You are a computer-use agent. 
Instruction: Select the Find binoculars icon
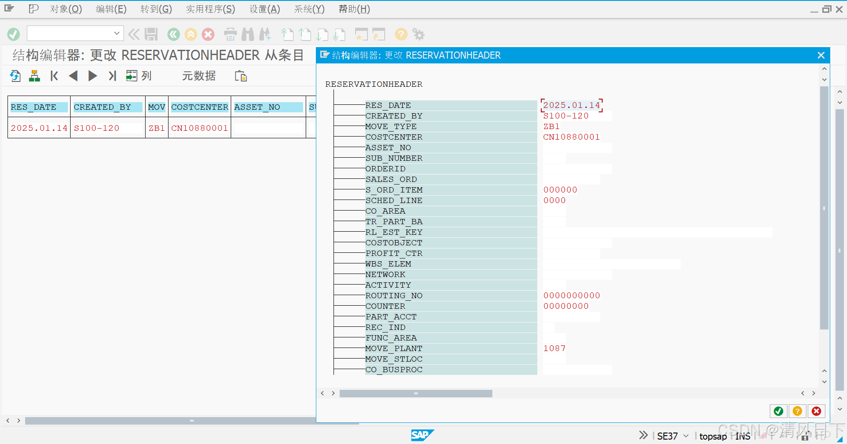click(248, 34)
